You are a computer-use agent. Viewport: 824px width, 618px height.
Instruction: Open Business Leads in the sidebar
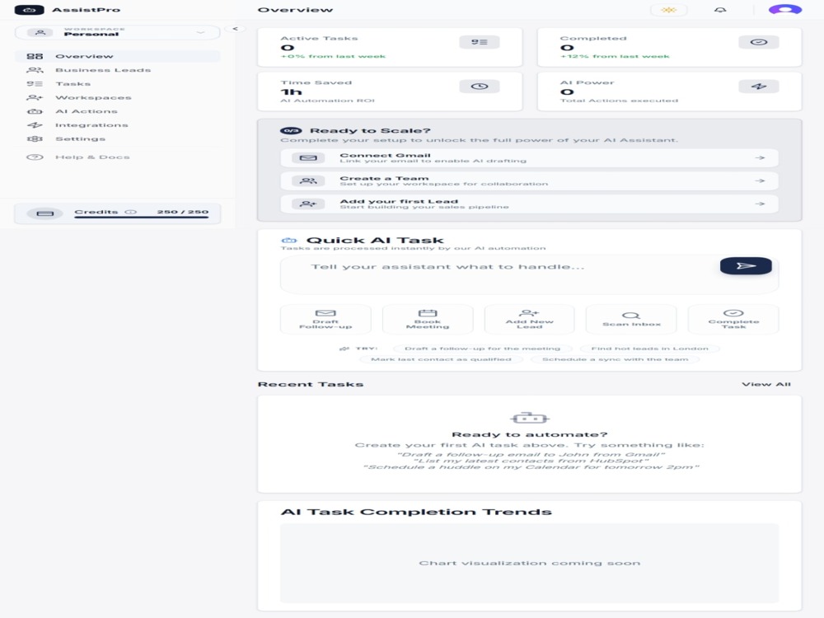117,70
